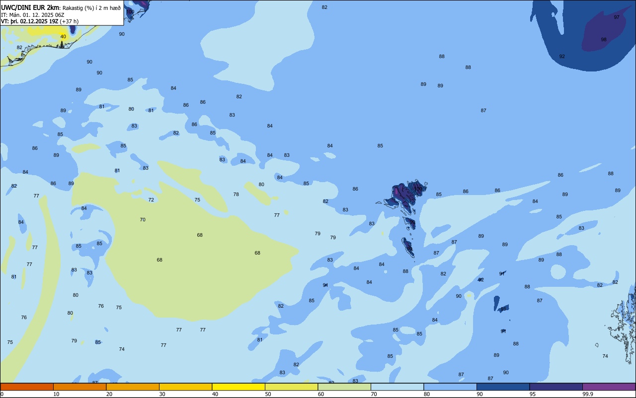This screenshot has width=636, height=398.
Task: Click the '60' legend tick label
Action: (321, 394)
